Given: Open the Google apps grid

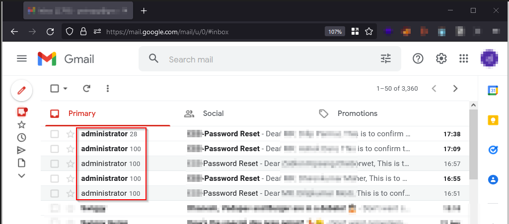Looking at the screenshot, I should (464, 59).
